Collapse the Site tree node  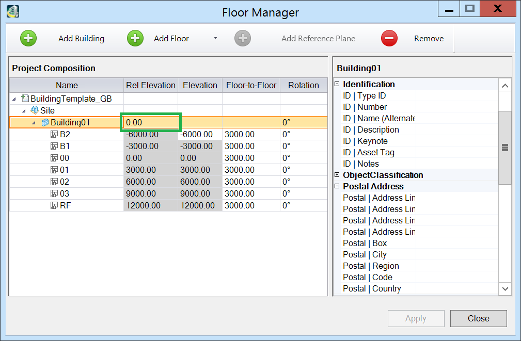click(24, 111)
